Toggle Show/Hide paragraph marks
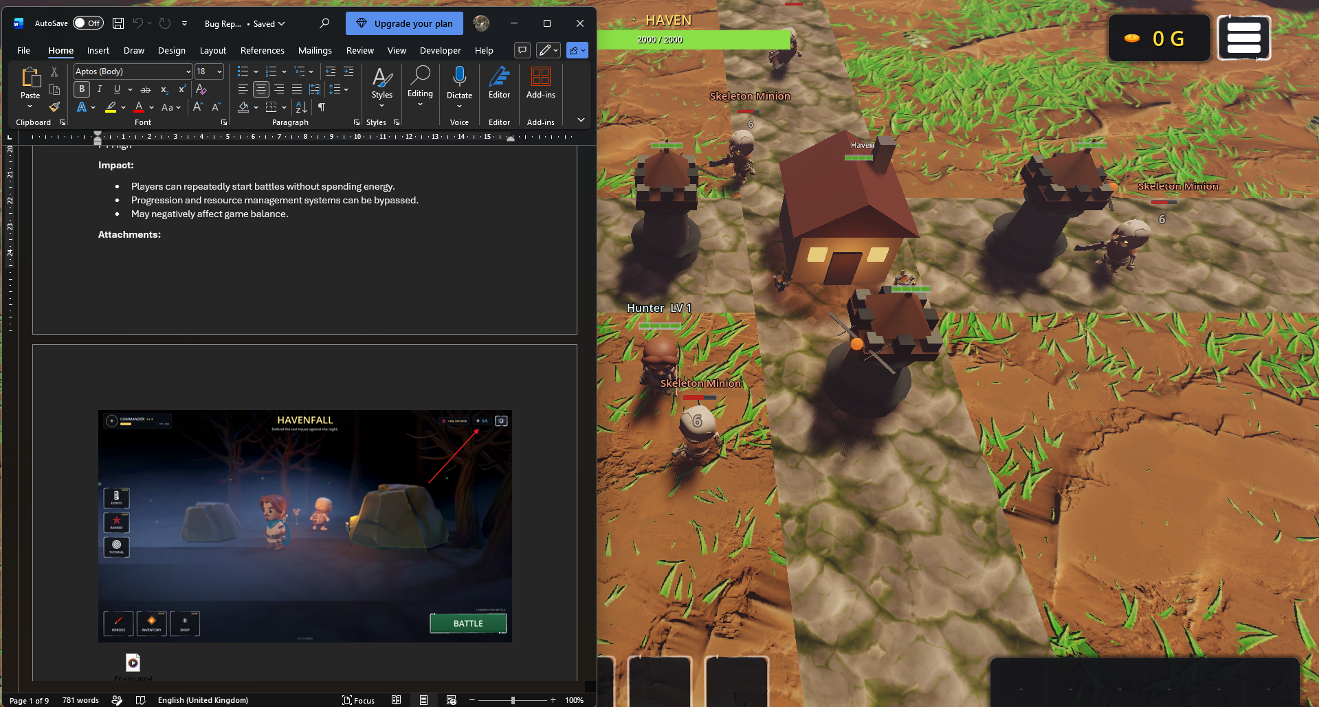Image resolution: width=1319 pixels, height=707 pixels. click(x=322, y=107)
